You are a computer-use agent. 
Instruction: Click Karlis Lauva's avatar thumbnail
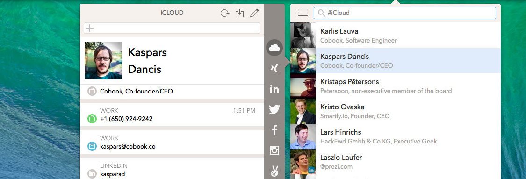(303, 36)
